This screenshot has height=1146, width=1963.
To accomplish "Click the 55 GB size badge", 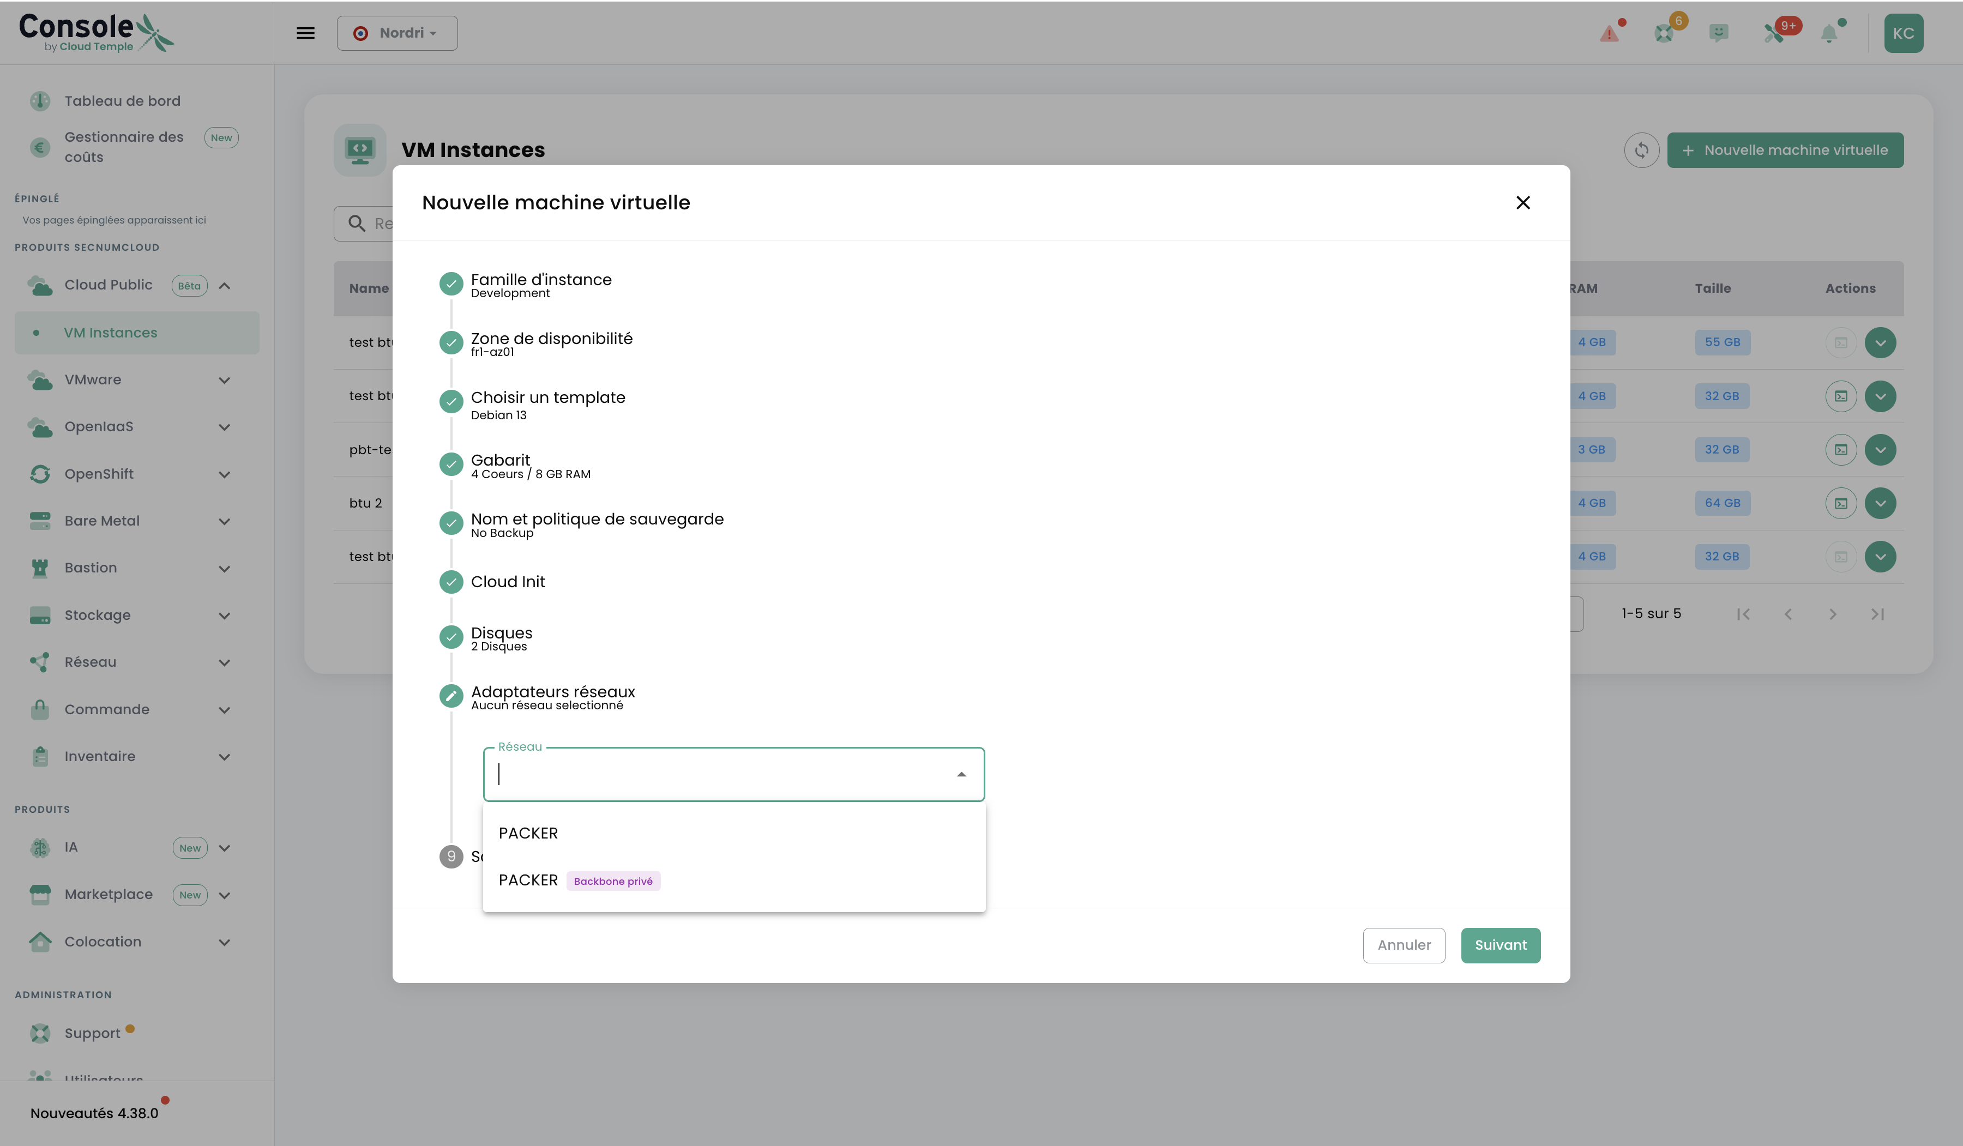I will click(x=1723, y=343).
